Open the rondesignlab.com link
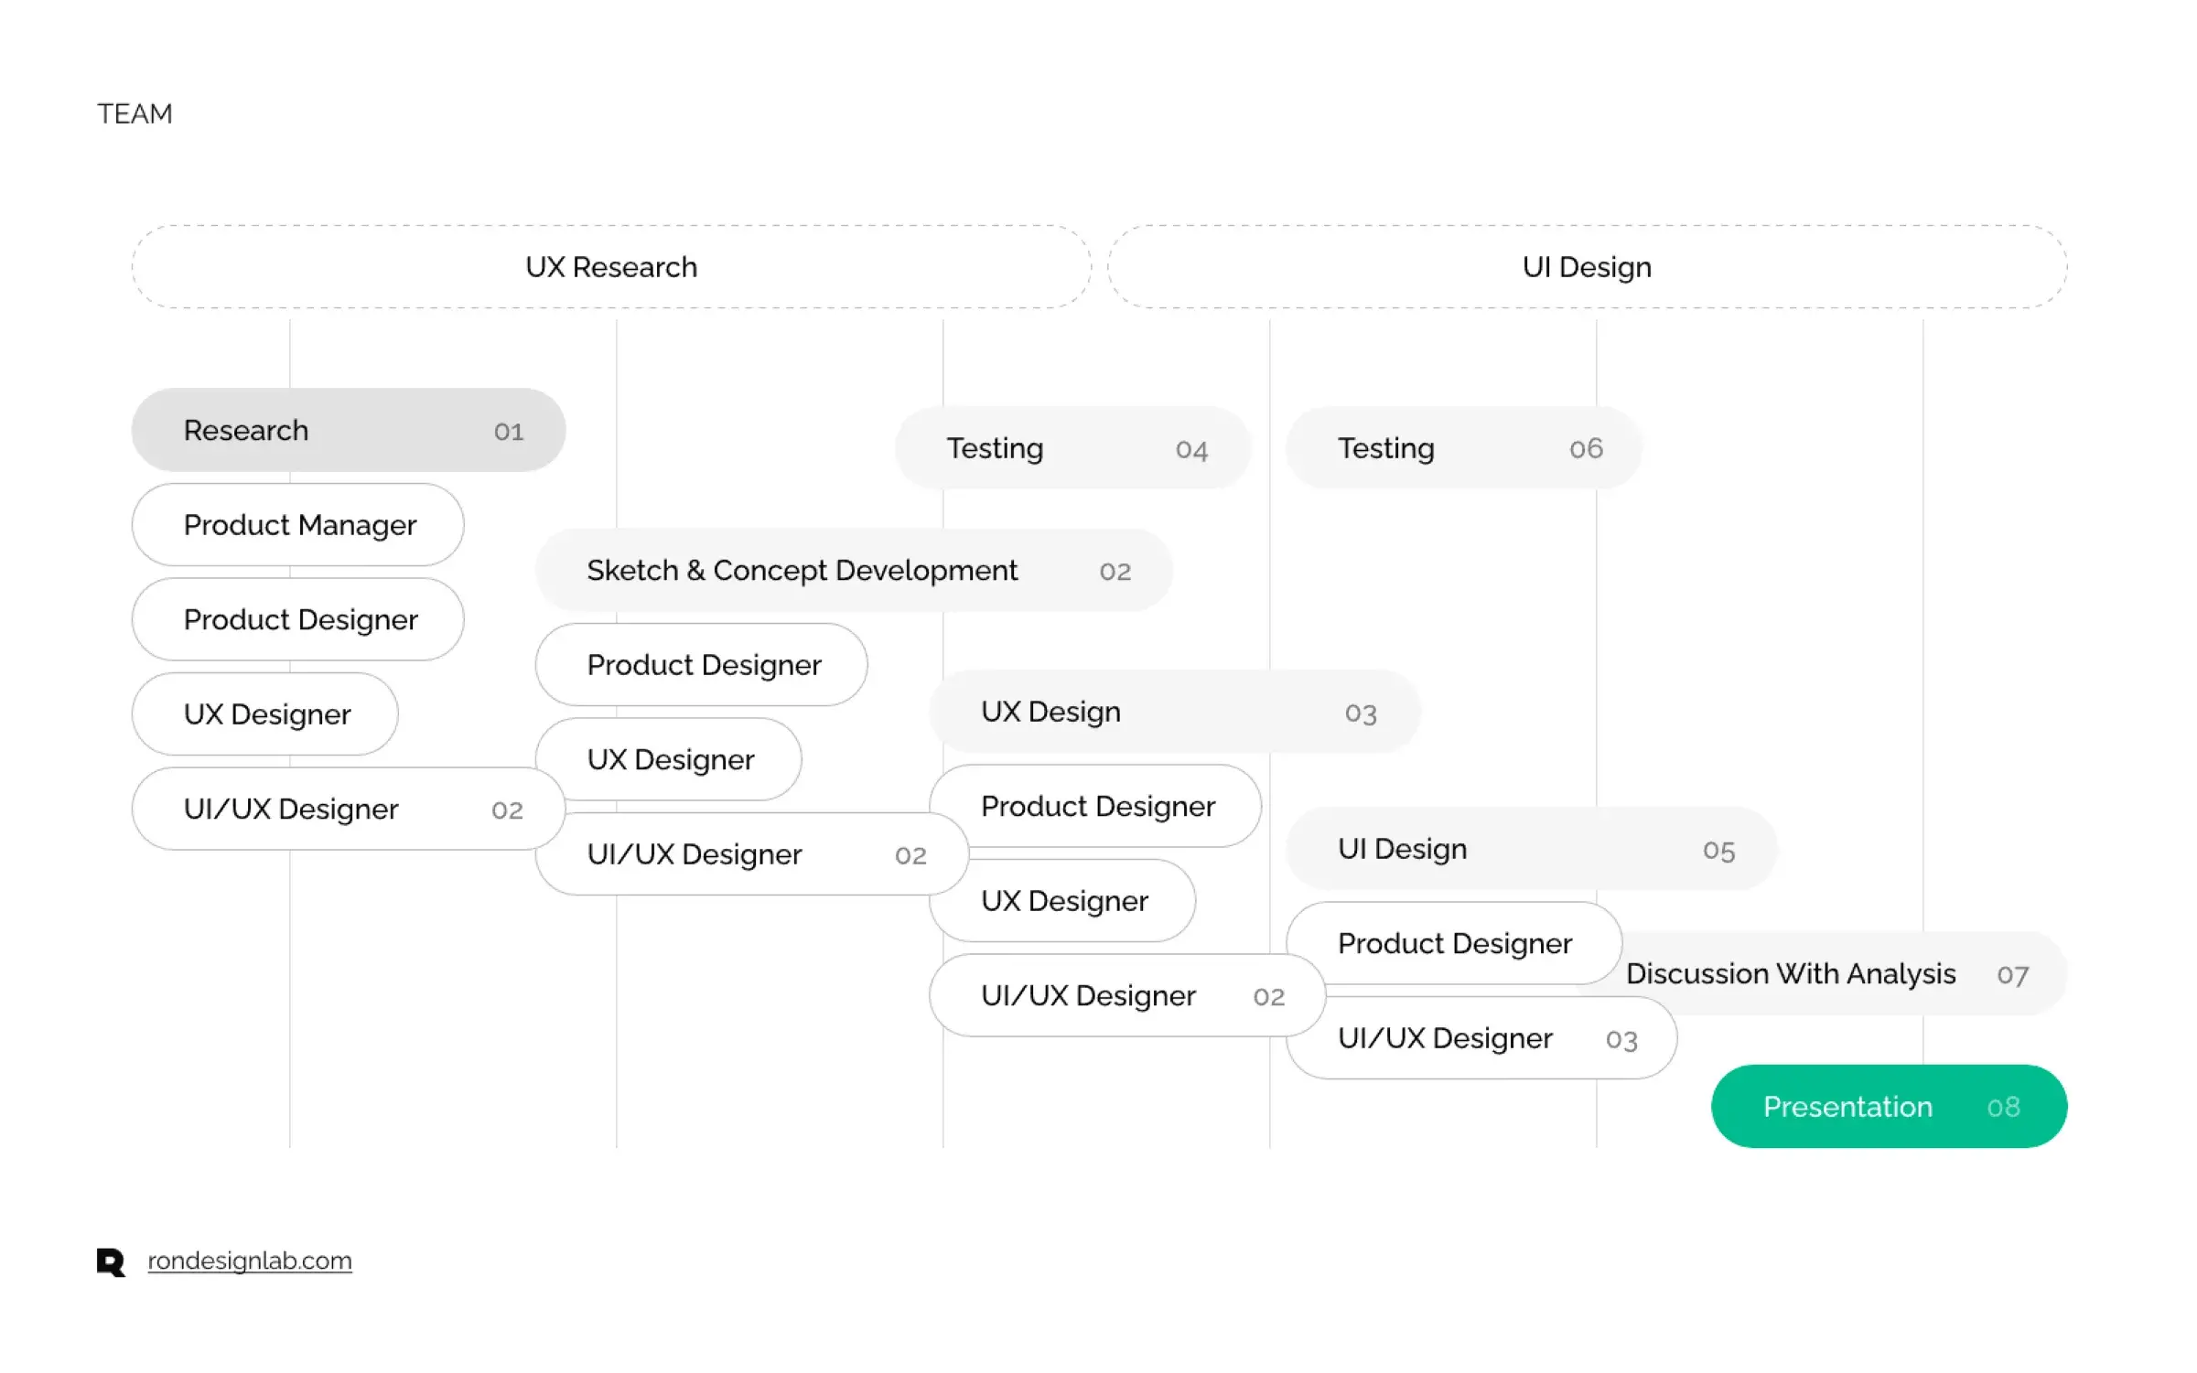 (x=250, y=1260)
